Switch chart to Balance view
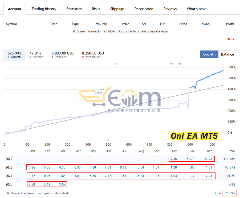240x198 pixels. pos(227,54)
